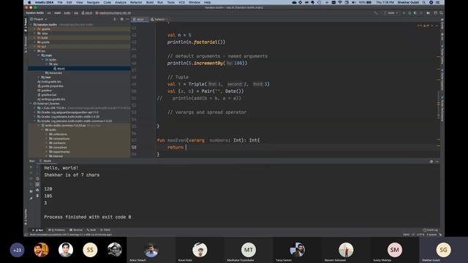Viewport: 468px width, 263px height.
Task: Click the SG participant avatar
Action: tap(443, 250)
